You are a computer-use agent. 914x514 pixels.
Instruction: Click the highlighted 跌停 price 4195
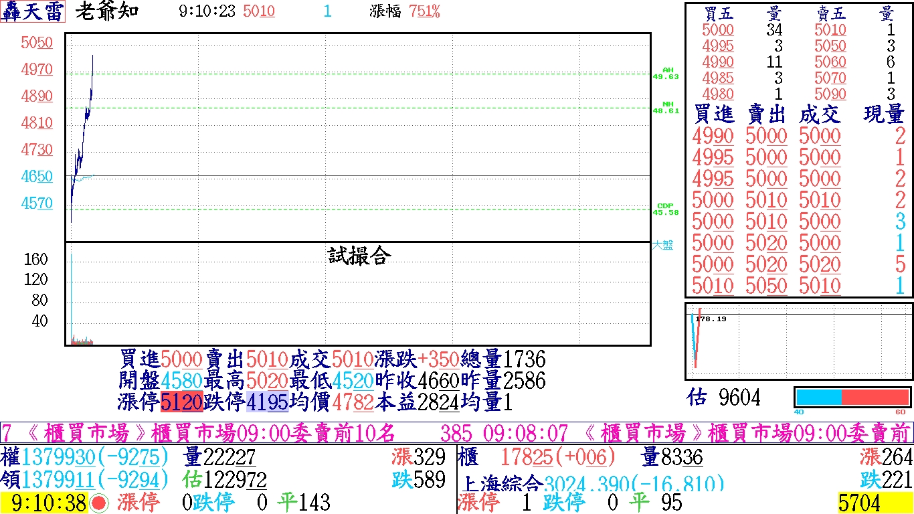(x=267, y=402)
